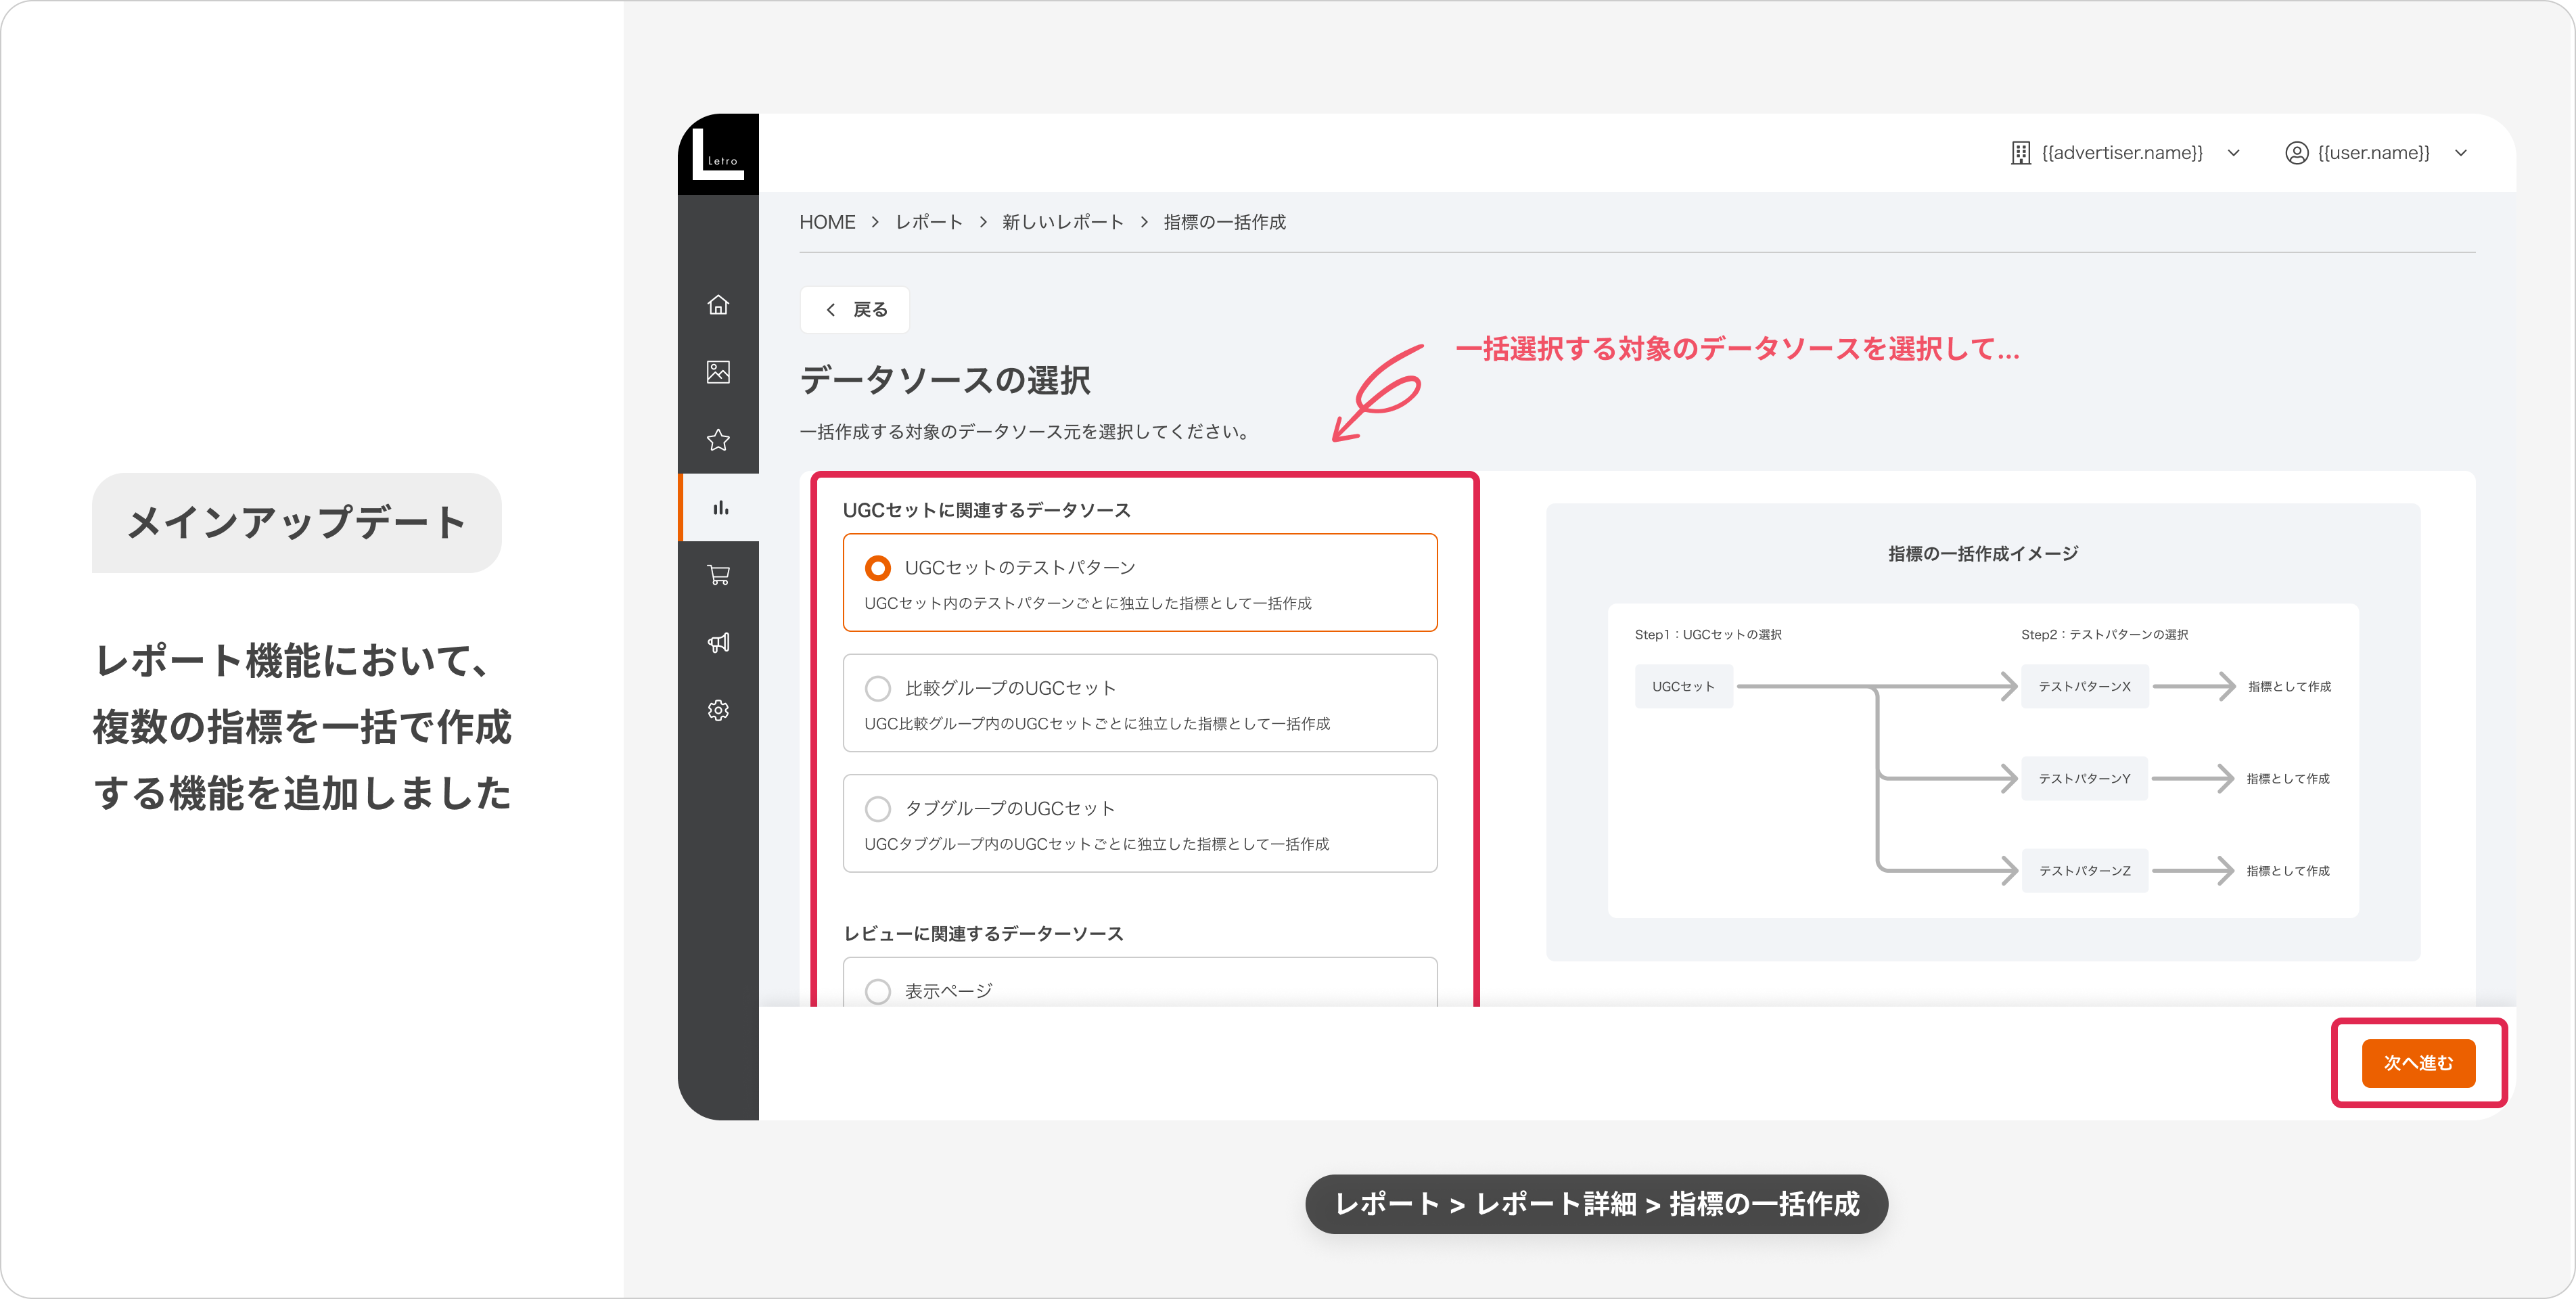Expand the advertiser name dropdown
The height and width of the screenshot is (1299, 2576).
[2233, 153]
